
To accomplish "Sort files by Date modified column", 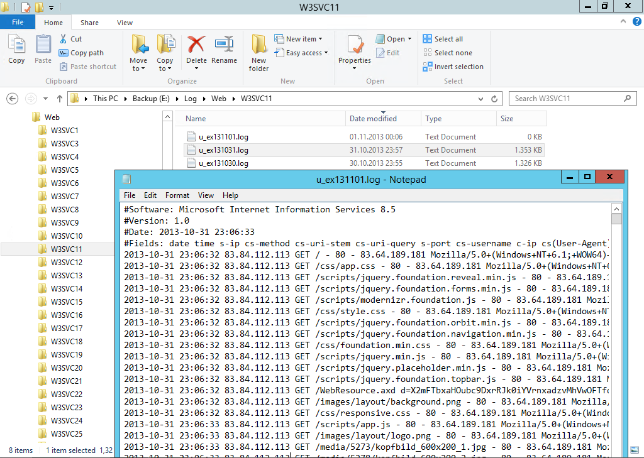I will [x=373, y=119].
